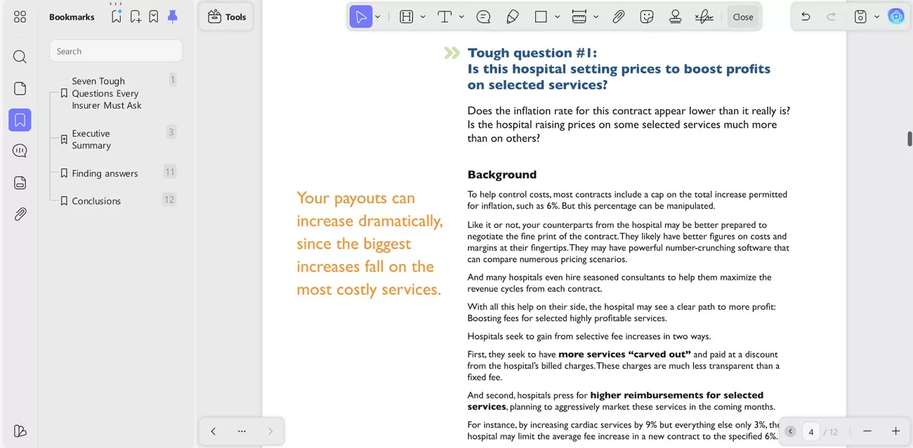Open the Search panel in the left sidebar

tap(20, 56)
